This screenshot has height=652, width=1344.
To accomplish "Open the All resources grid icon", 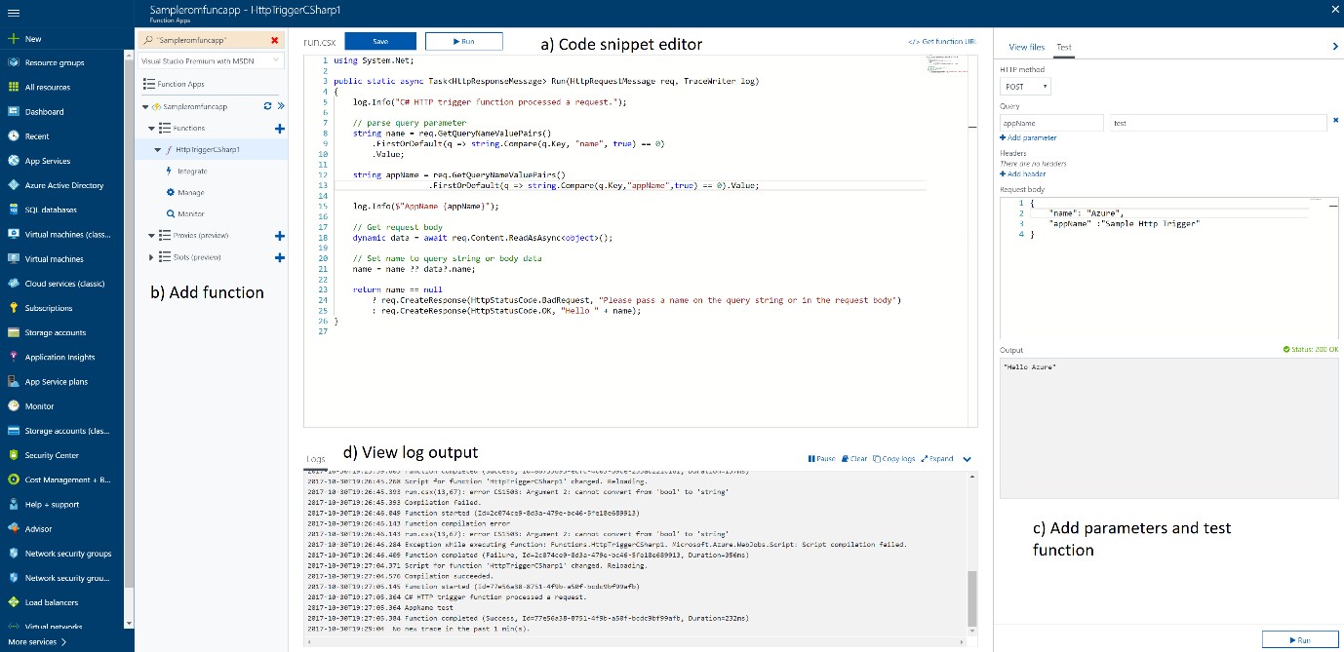I will click(14, 88).
